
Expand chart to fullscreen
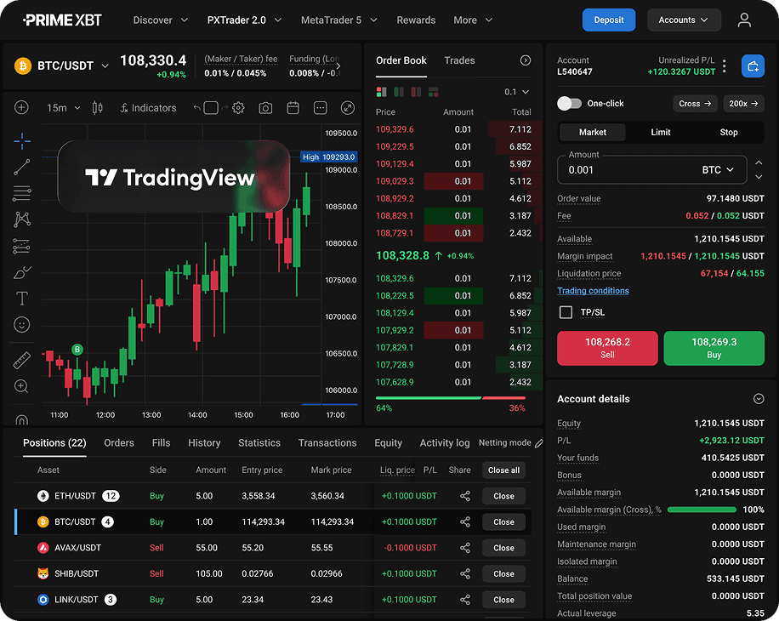[347, 108]
